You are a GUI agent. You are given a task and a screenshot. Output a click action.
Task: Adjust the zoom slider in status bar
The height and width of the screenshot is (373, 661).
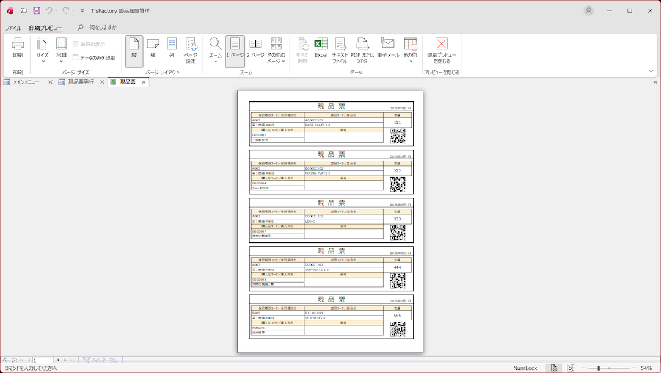coord(599,368)
